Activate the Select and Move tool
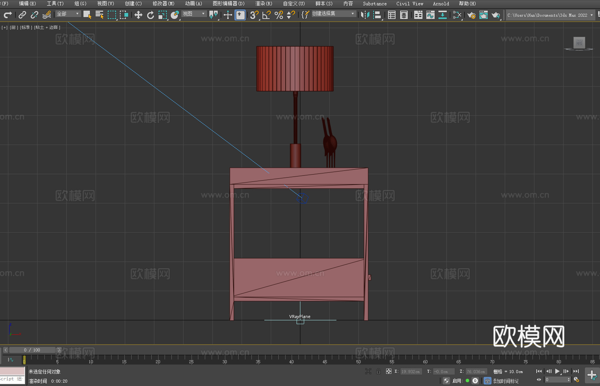The width and height of the screenshot is (600, 386). (138, 15)
